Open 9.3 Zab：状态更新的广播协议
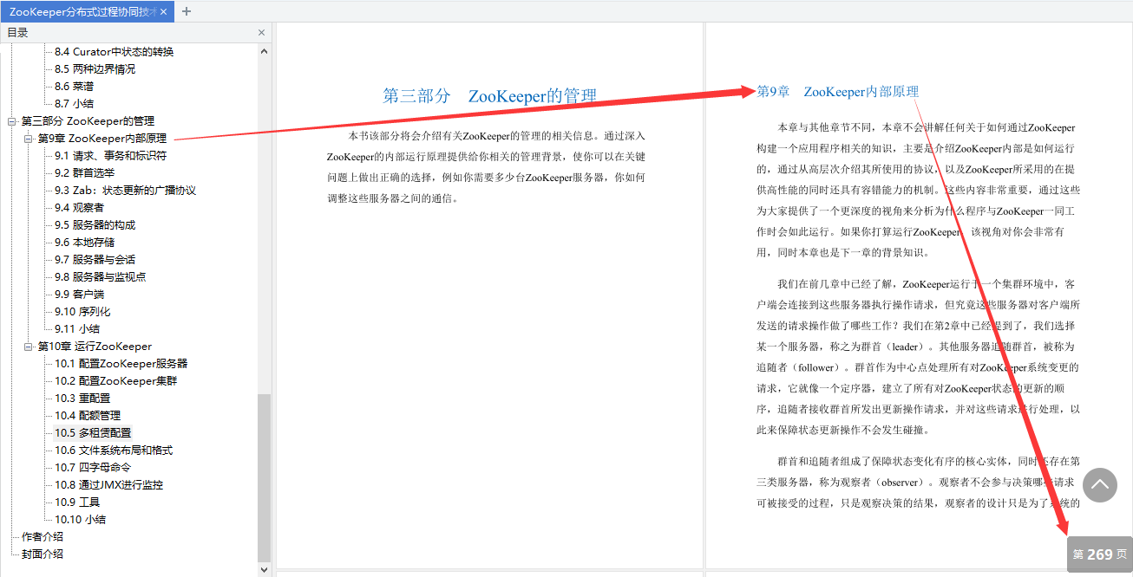The width and height of the screenshot is (1133, 577). [x=125, y=191]
